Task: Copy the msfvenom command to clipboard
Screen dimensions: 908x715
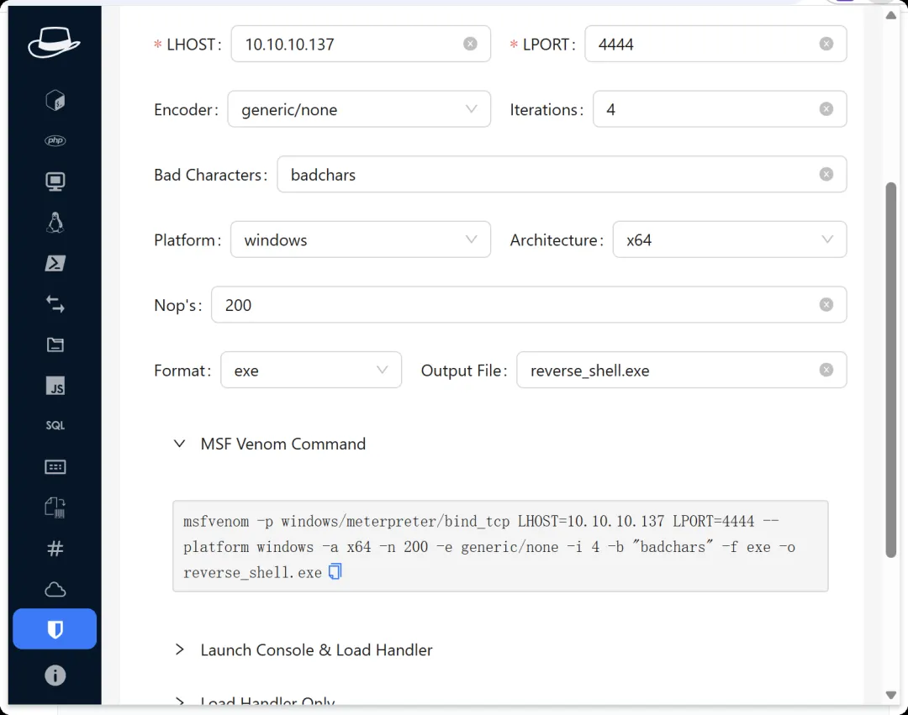Action: [x=335, y=571]
